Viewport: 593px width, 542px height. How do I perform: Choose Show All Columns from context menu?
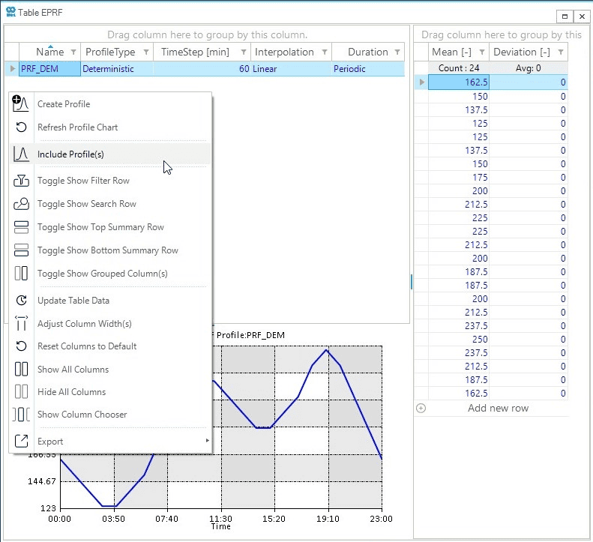[73, 370]
